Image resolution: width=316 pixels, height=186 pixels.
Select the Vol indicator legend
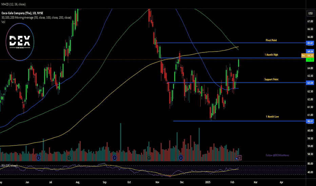[x=3, y=22]
